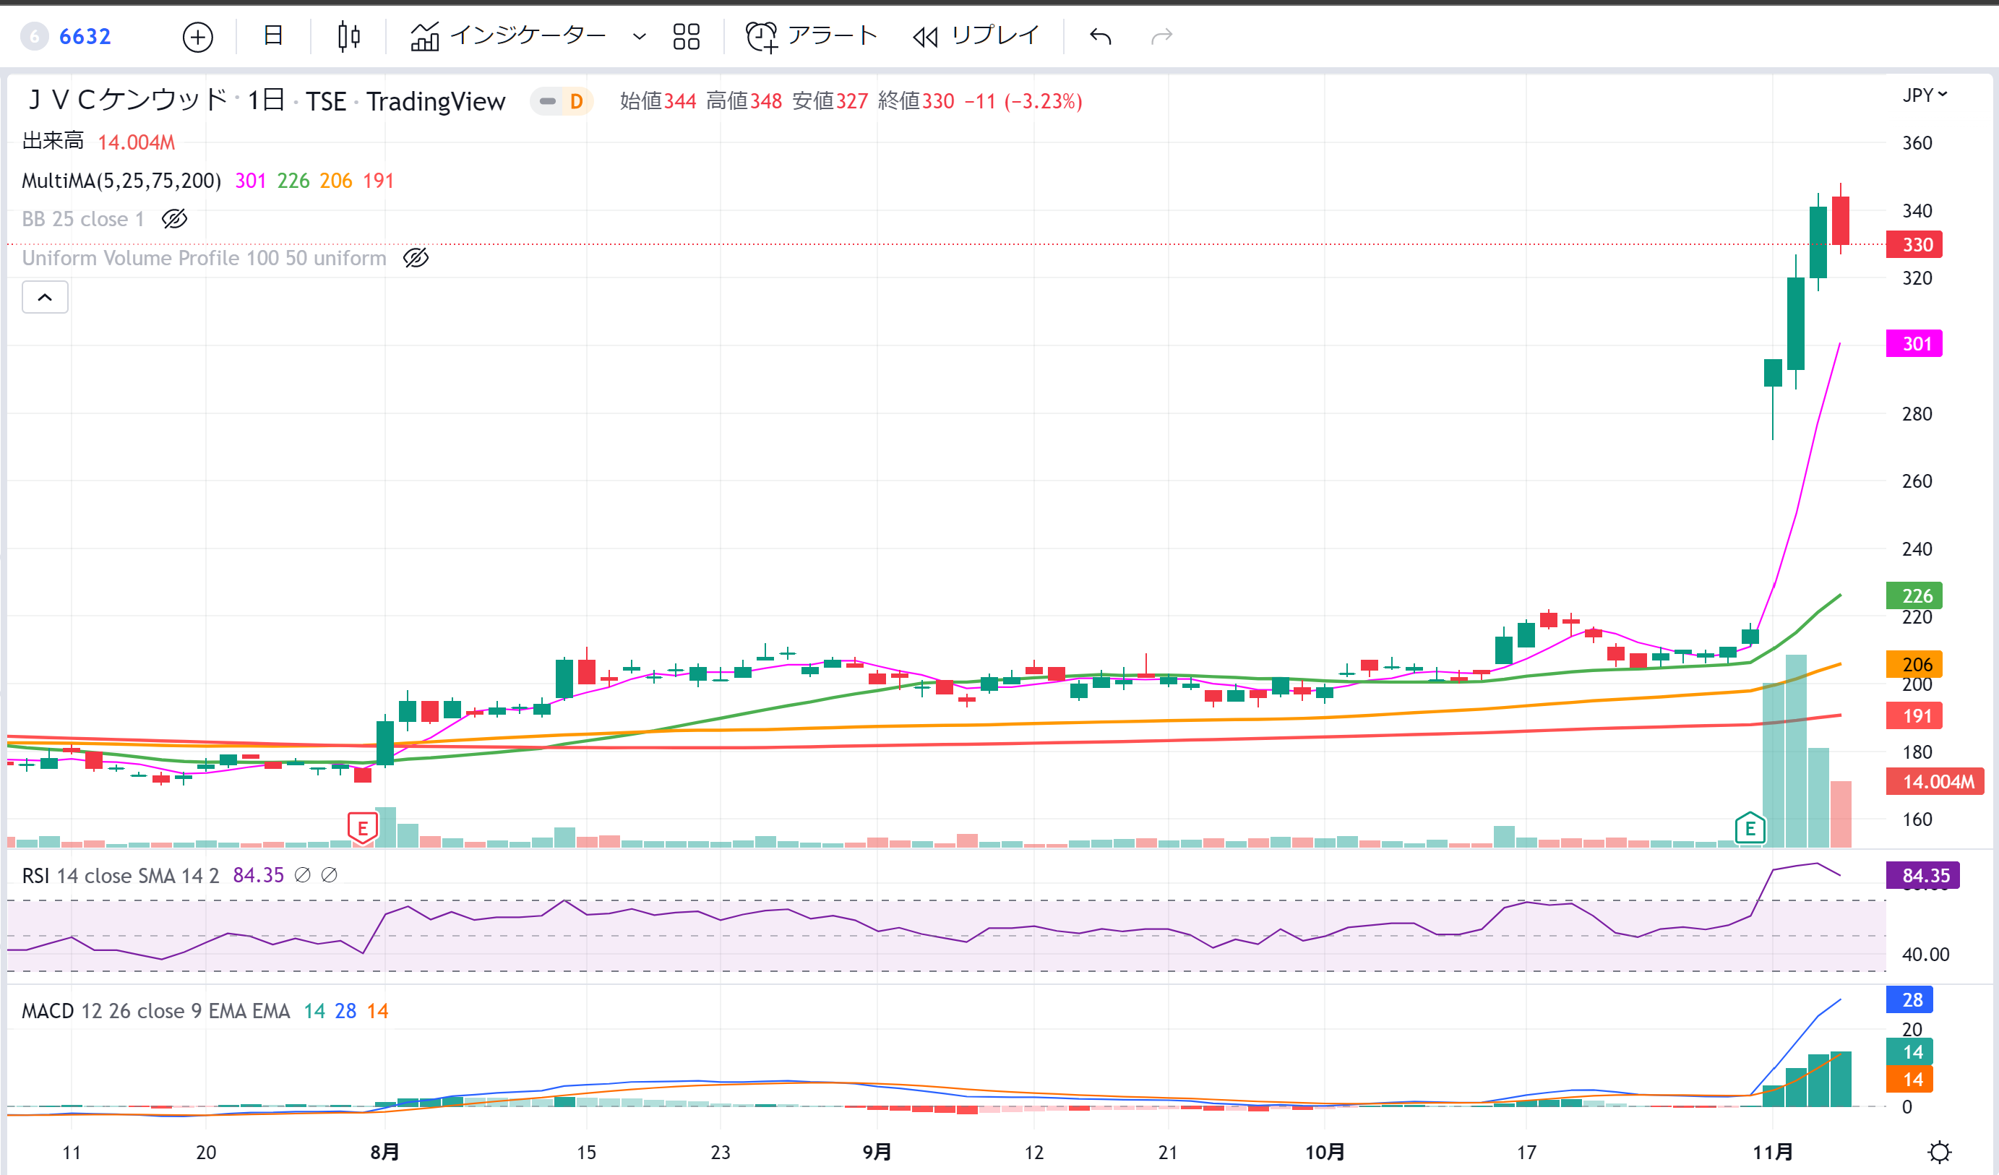
Task: Open the 日 timeframe interval selector
Action: coord(273,35)
